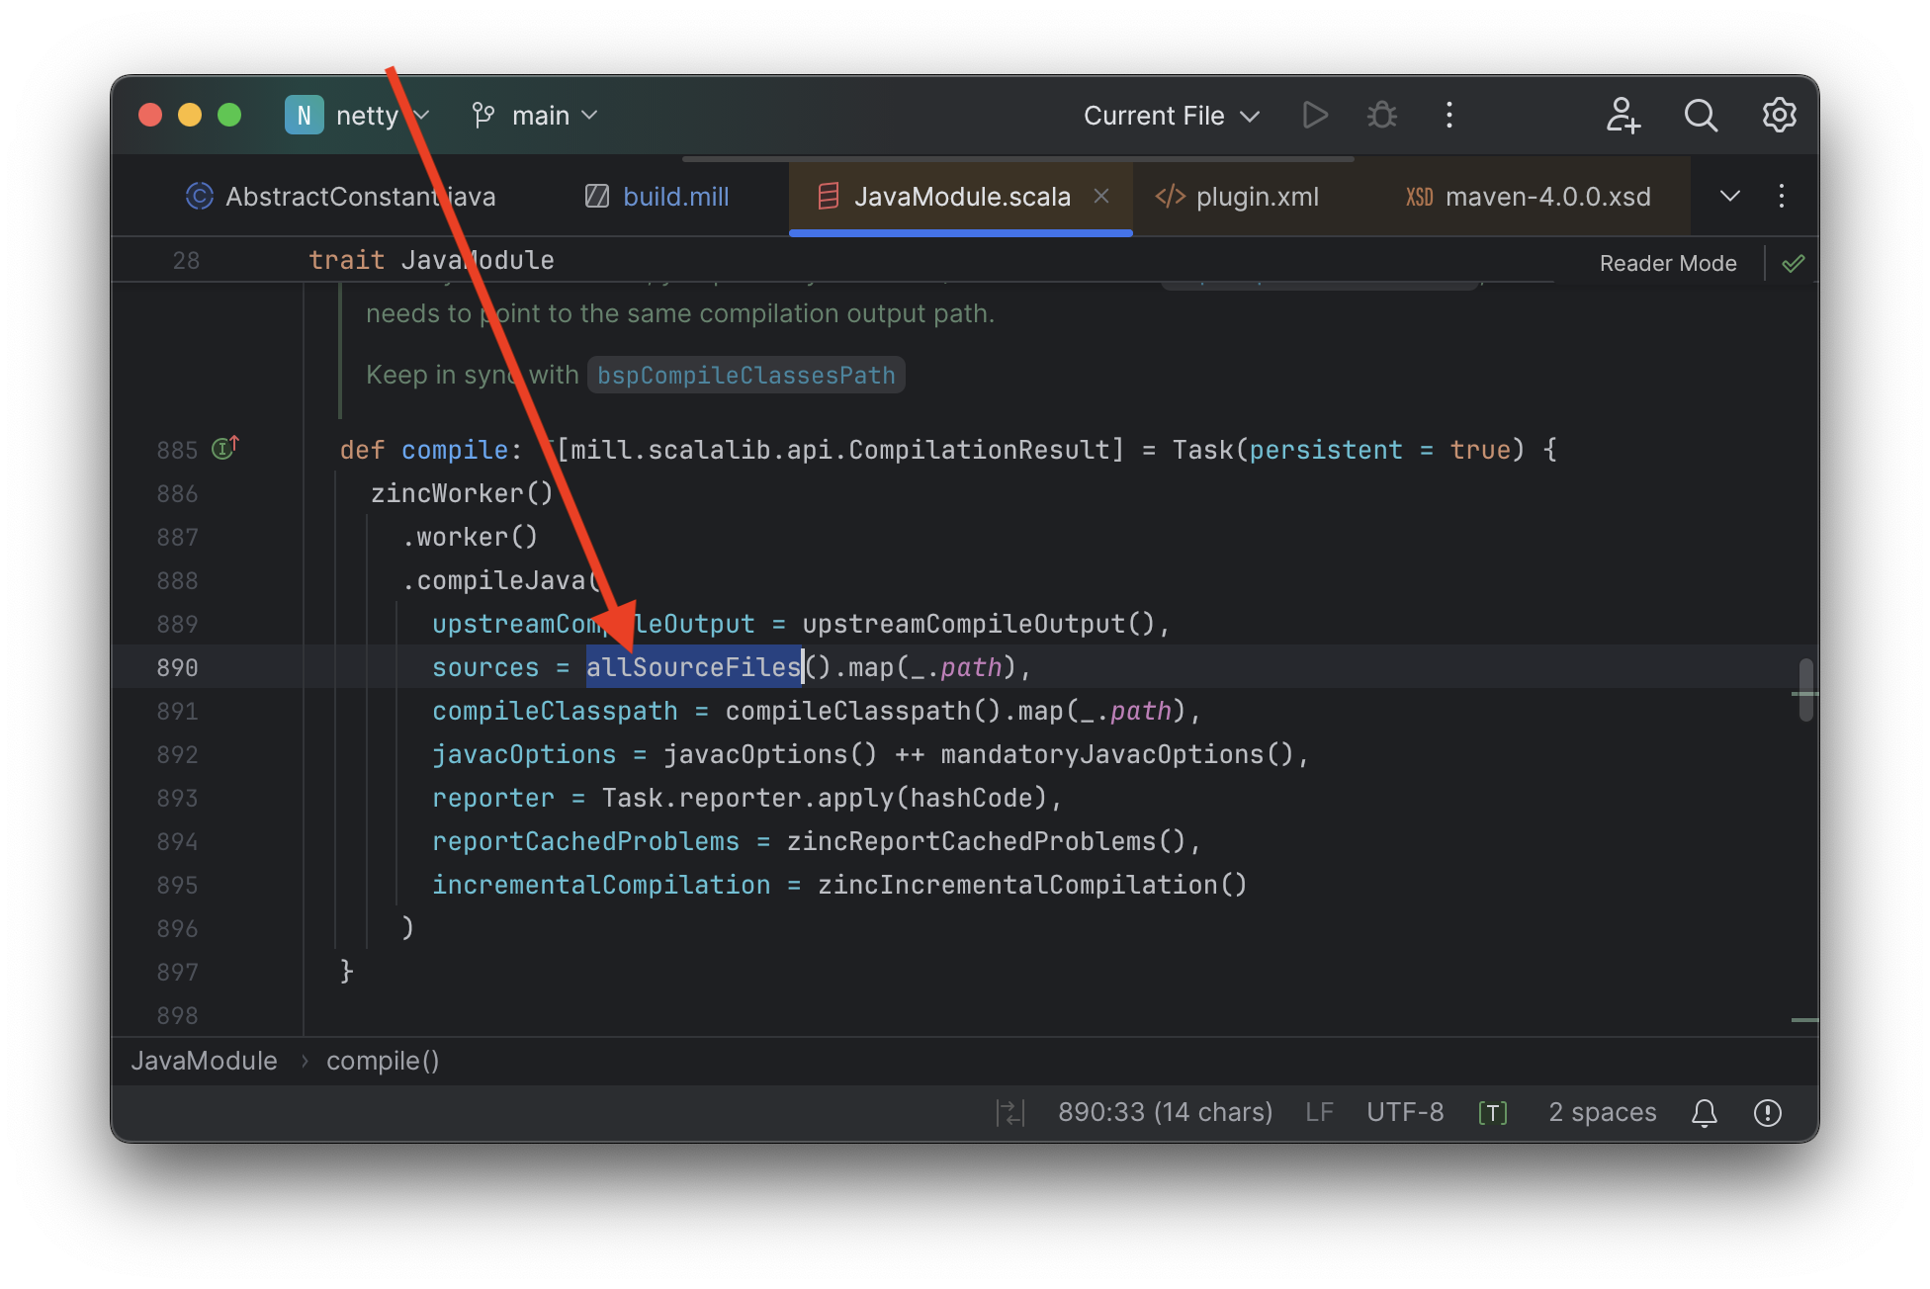
Task: Open Search Everywhere with the magnifier icon
Action: (1701, 115)
